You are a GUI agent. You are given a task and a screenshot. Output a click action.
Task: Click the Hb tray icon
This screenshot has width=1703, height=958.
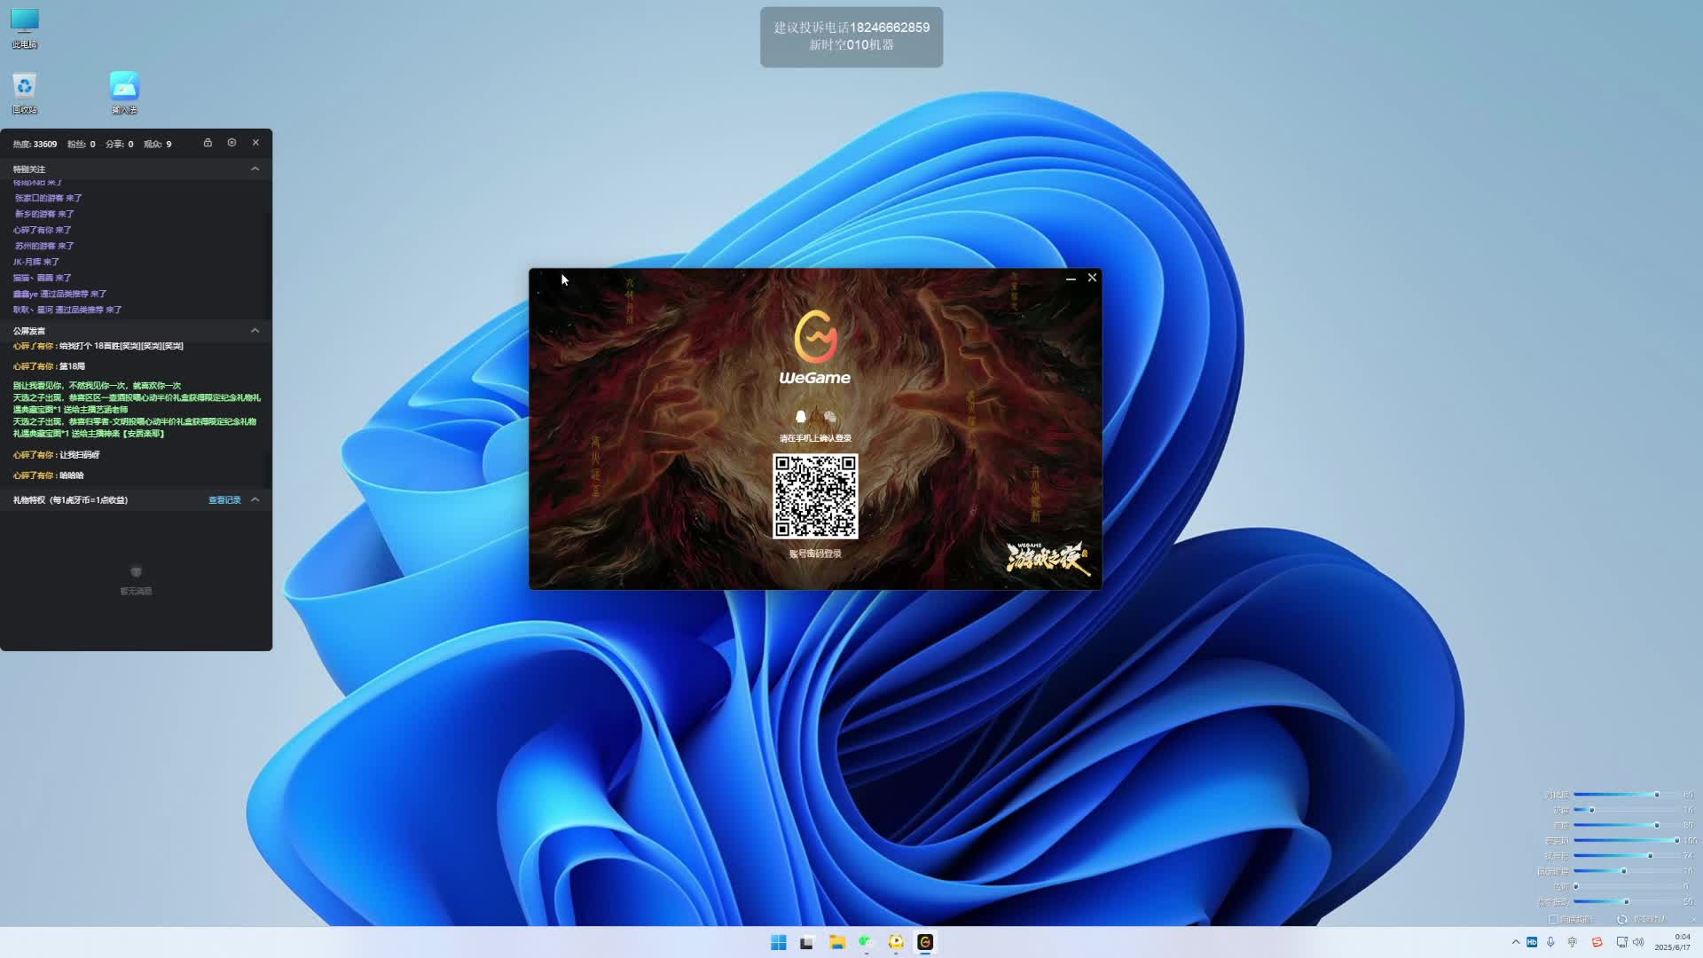[1532, 942]
